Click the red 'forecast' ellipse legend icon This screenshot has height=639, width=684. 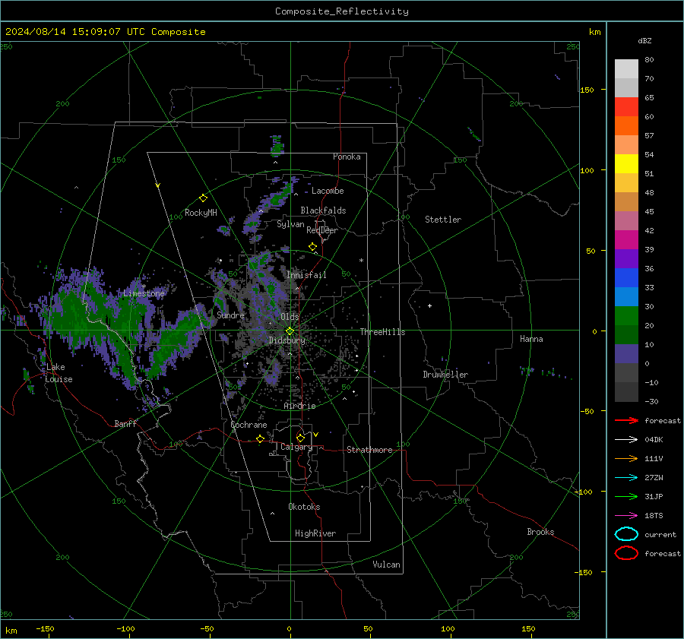(626, 553)
